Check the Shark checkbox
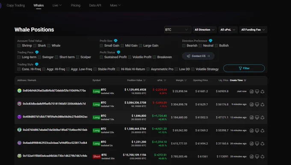 click(x=35, y=45)
